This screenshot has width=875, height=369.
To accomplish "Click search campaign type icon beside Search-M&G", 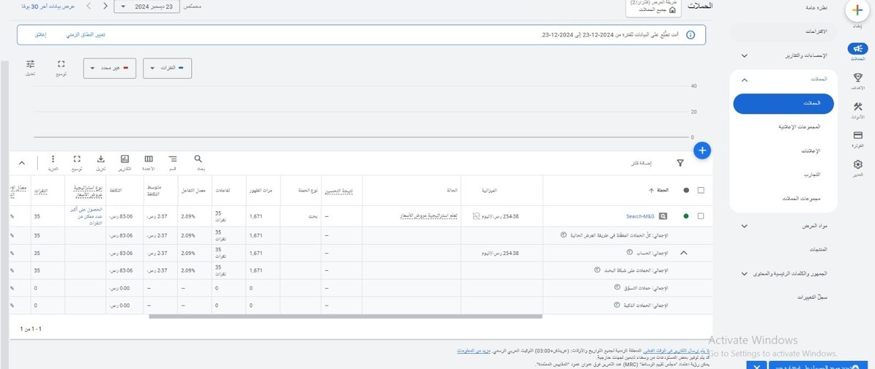I will coord(663,216).
